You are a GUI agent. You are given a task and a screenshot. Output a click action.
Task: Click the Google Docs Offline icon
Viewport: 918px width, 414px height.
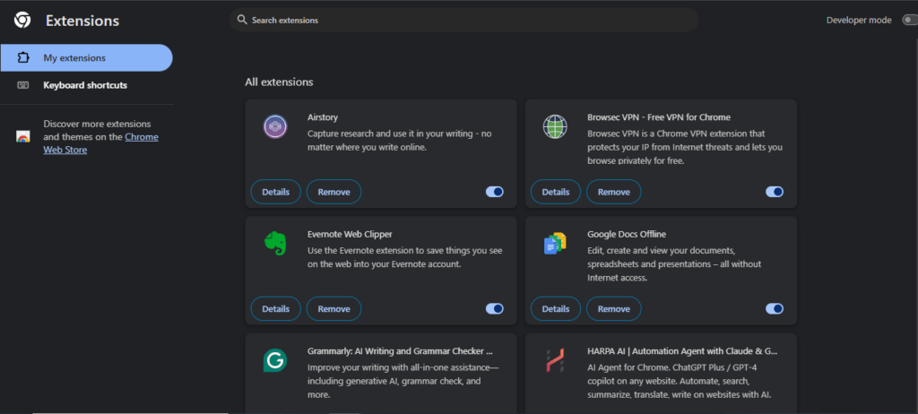click(x=554, y=243)
